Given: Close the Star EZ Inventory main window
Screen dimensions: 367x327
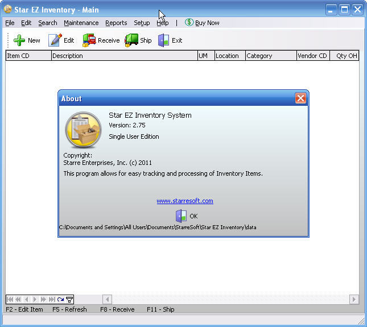Looking at the screenshot, I should coord(358,10).
